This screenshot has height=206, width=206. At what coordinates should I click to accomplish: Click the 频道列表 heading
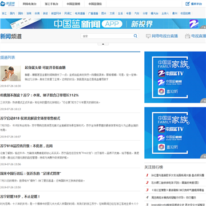tap(7, 57)
